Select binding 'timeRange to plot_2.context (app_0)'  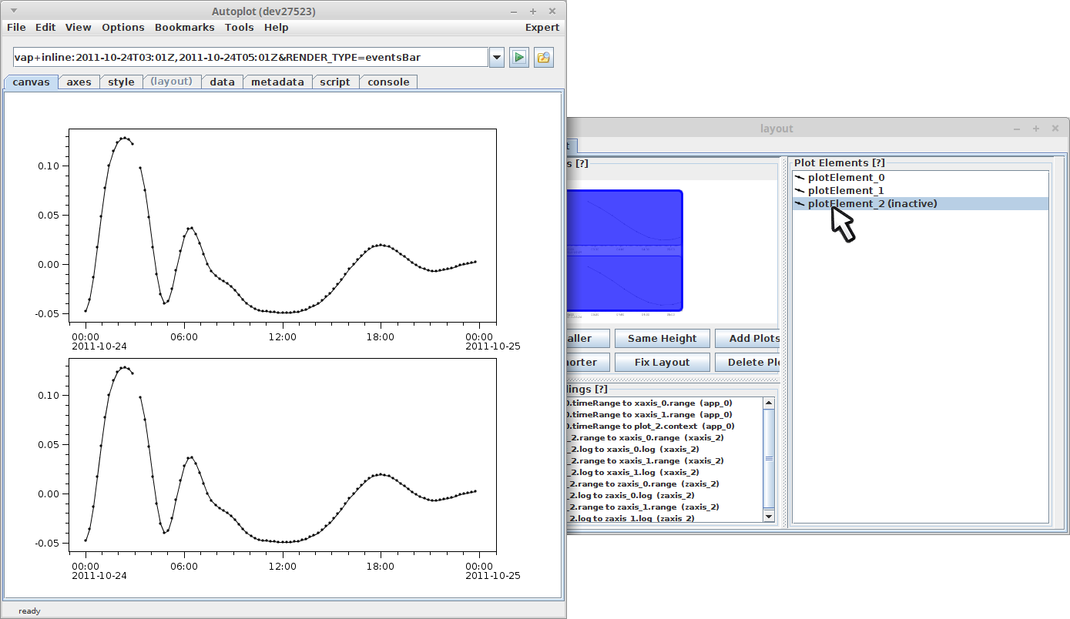(x=664, y=426)
